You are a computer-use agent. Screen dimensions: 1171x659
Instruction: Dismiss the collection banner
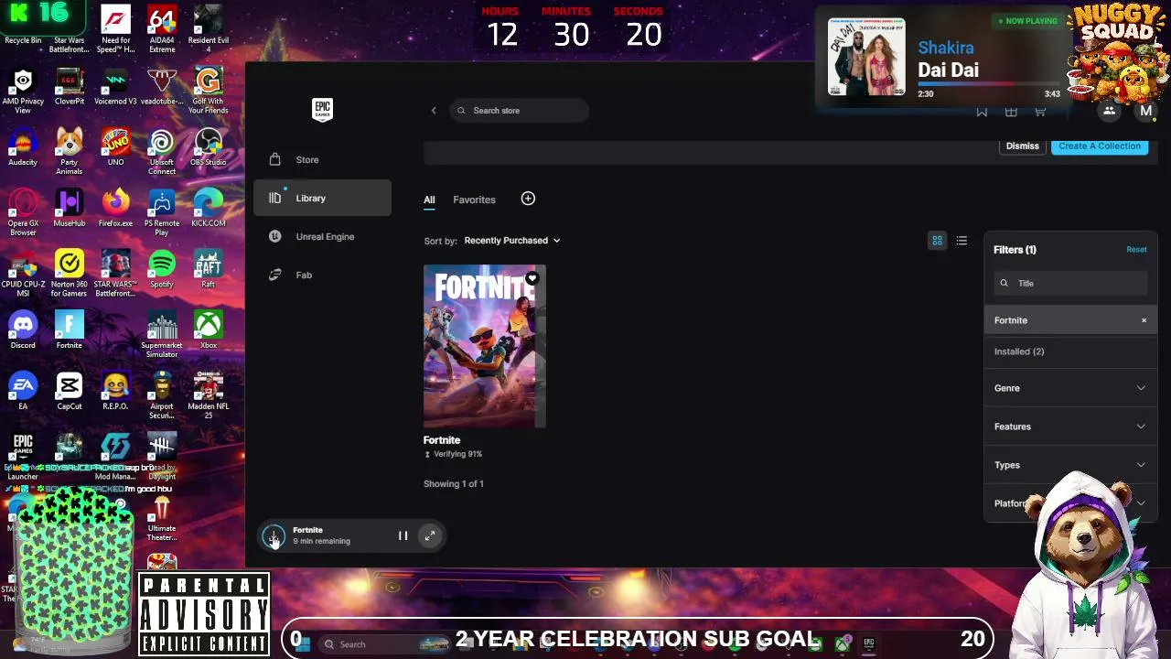tap(1022, 146)
